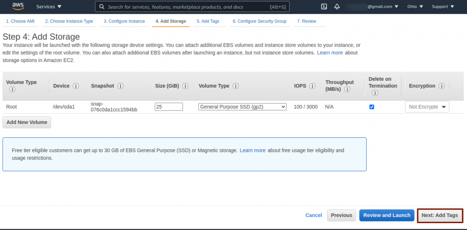Click the Root volume type cell
The height and width of the screenshot is (230, 467).
coord(11,107)
